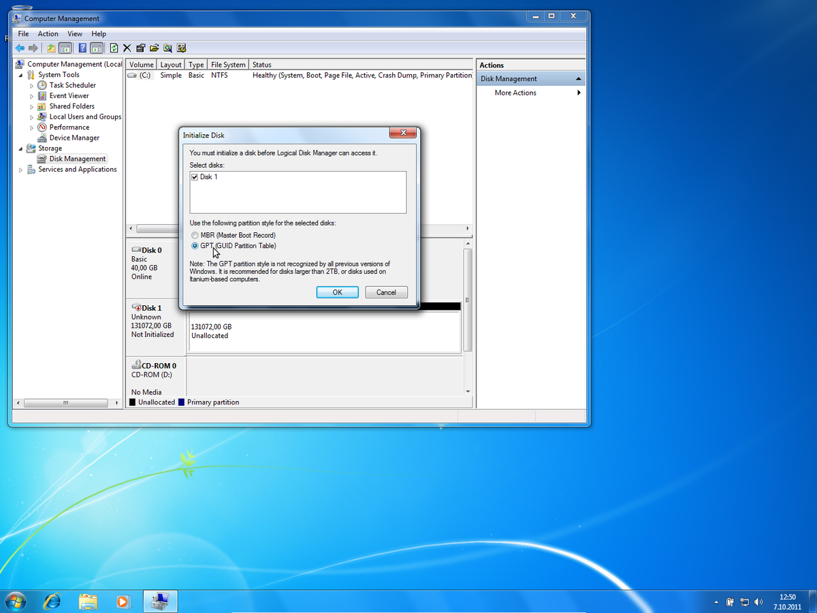The image size is (817, 613).
Task: Open the Action menu
Action: pyautogui.click(x=48, y=34)
